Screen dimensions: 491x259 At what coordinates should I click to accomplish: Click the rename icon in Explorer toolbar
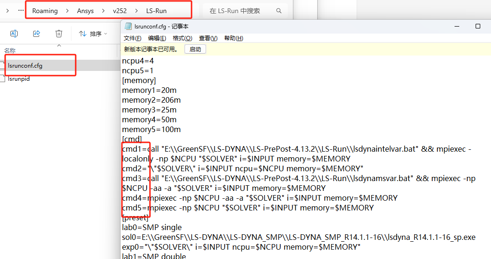click(14, 34)
